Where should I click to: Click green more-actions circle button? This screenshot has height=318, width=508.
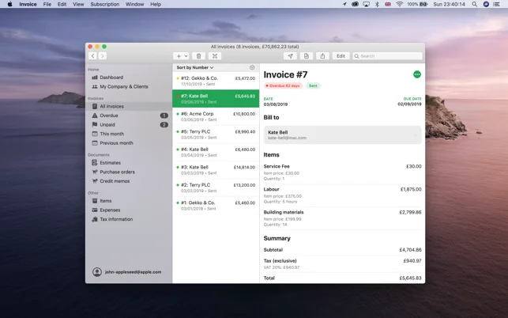tap(417, 74)
